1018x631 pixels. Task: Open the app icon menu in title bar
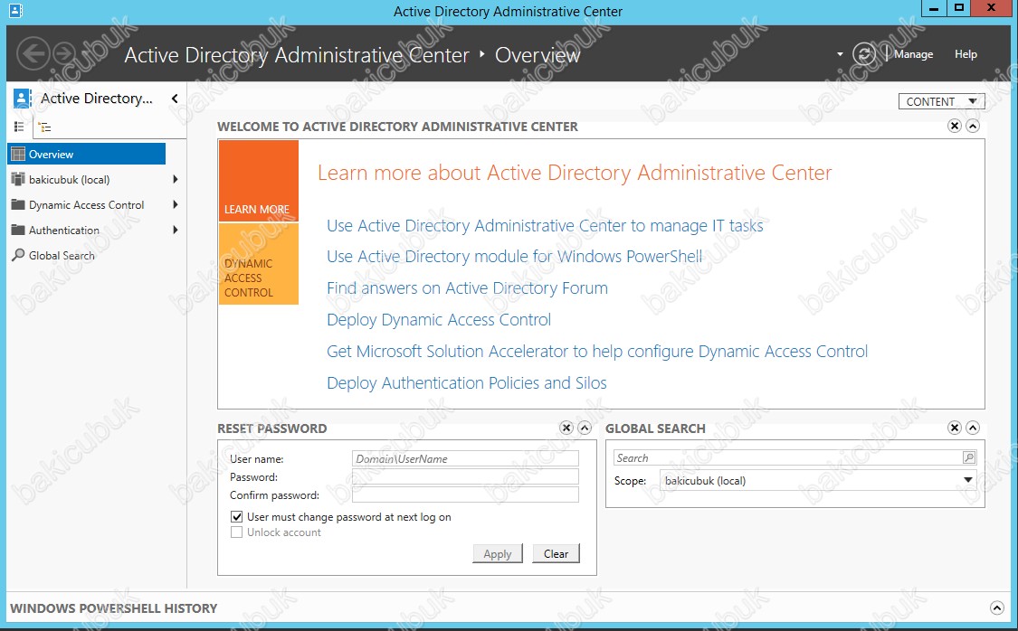coord(15,10)
